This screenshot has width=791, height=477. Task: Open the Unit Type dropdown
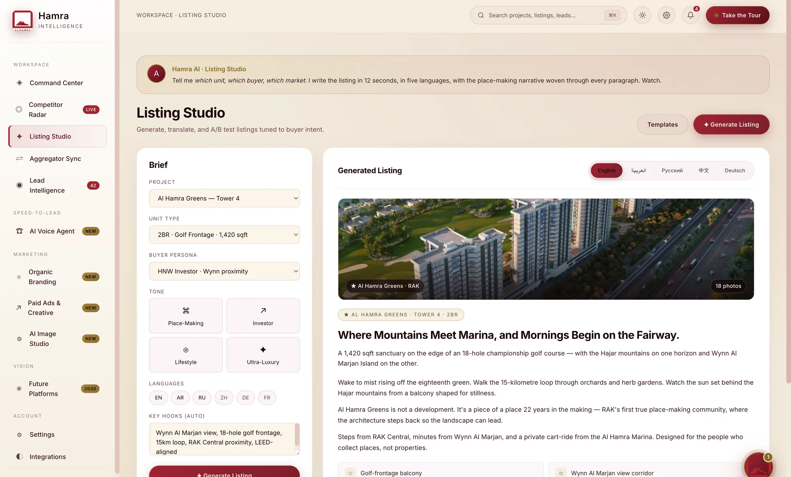[x=224, y=235]
